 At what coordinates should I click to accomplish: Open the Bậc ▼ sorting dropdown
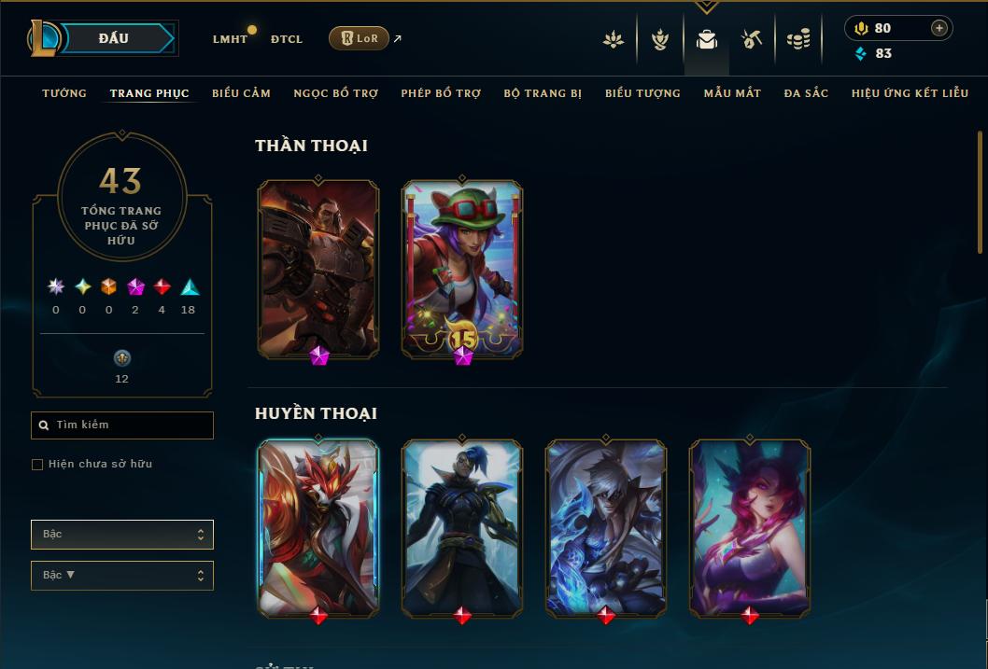(122, 575)
